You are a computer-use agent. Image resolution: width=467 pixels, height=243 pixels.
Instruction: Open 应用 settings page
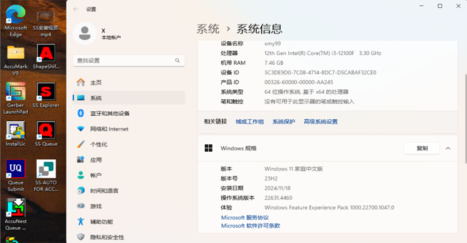pyautogui.click(x=129, y=160)
